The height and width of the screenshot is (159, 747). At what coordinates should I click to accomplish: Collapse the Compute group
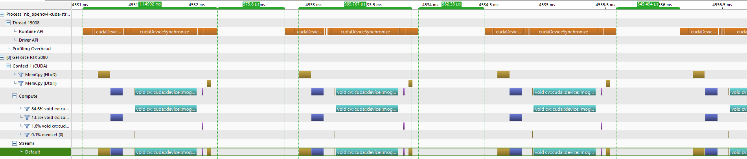pyautogui.click(x=15, y=96)
